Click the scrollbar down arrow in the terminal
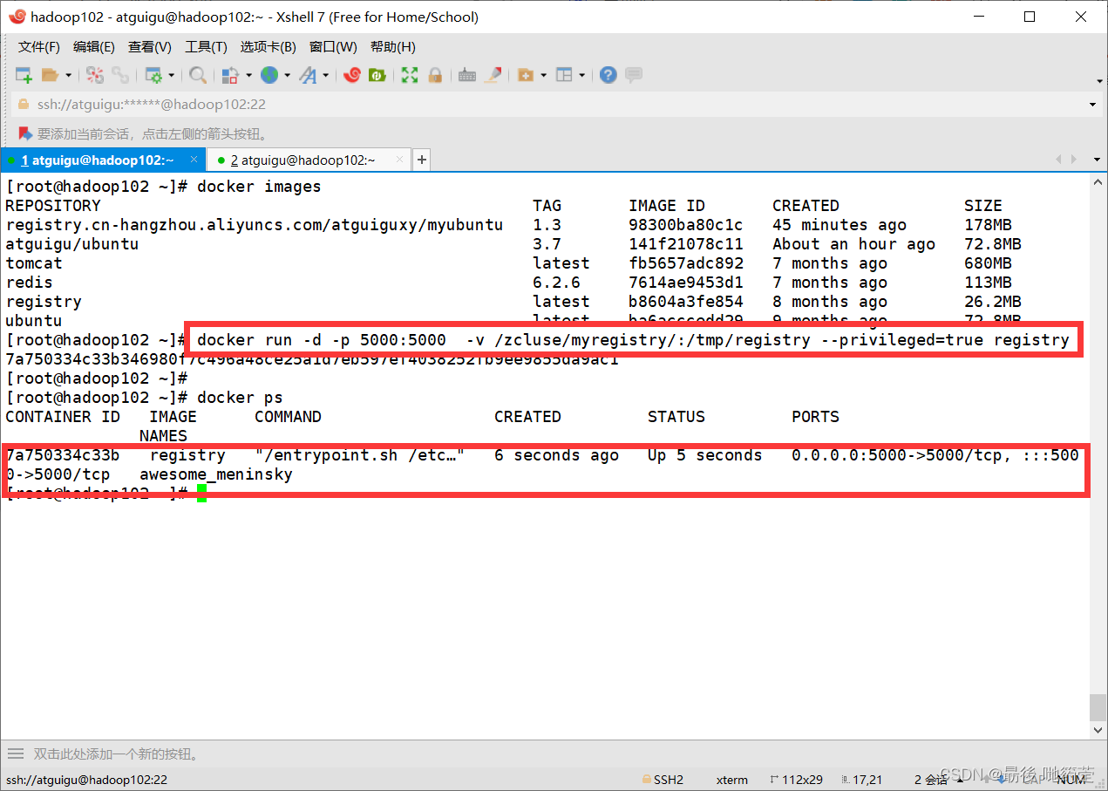This screenshot has height=791, width=1108. tap(1098, 730)
